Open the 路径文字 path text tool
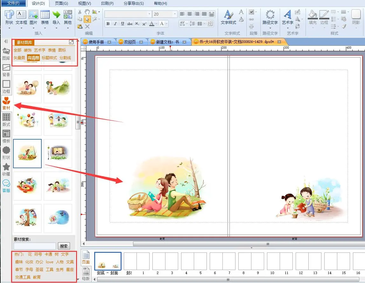This screenshot has height=283, width=365. point(270,15)
